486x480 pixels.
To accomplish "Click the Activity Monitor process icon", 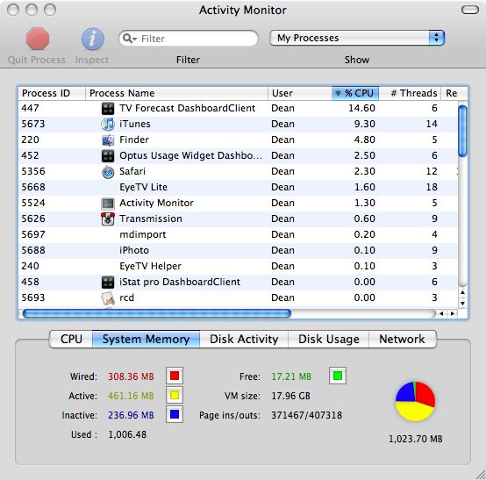I will 108,204.
